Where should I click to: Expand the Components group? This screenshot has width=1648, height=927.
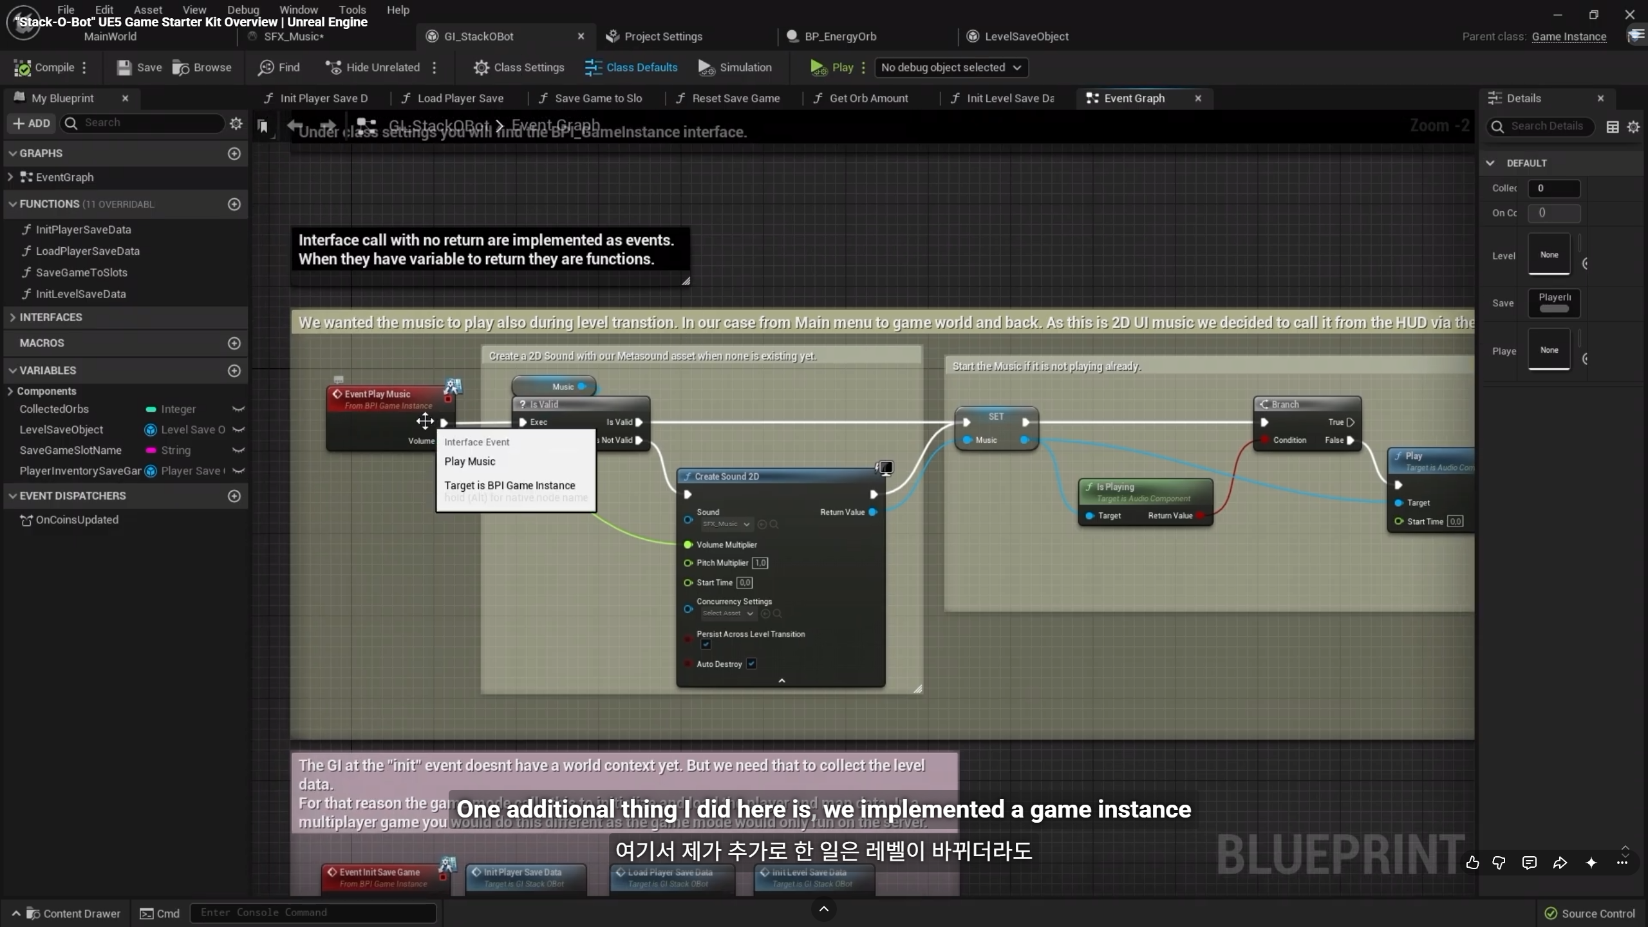pos(10,391)
